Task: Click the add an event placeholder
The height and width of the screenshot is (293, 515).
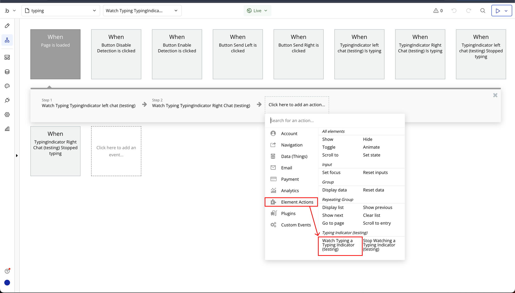Action: tap(116, 151)
